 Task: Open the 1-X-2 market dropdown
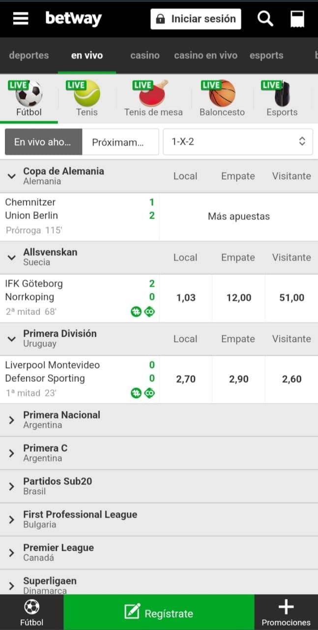(x=238, y=142)
